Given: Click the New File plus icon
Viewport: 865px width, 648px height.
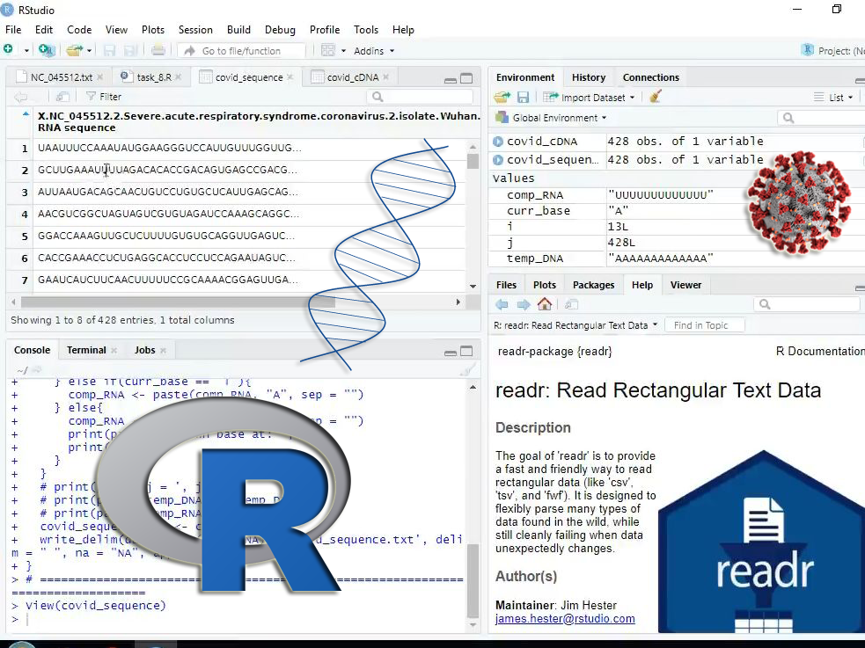Looking at the screenshot, I should click(8, 49).
